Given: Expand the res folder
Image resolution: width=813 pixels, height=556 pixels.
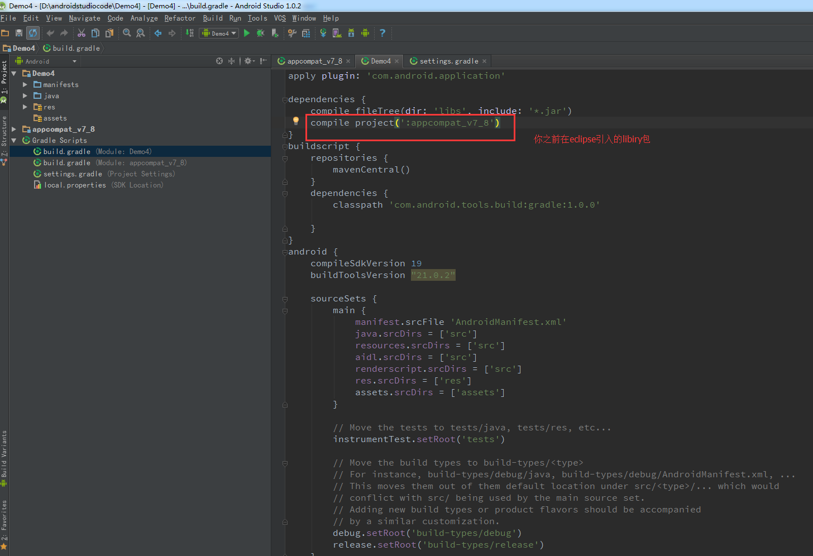Looking at the screenshot, I should [x=25, y=107].
